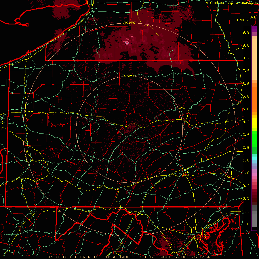Click the -0.5 value on the color scale

pyautogui.click(x=246, y=199)
